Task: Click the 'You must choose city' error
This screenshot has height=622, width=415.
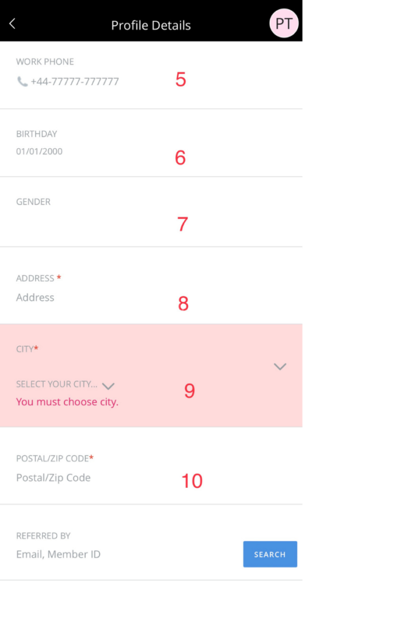Action: click(x=67, y=402)
